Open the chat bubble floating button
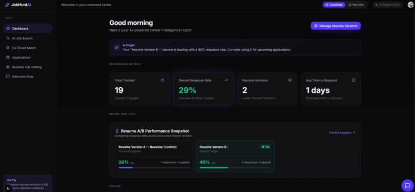Screen dimensions: 415x192 click(408, 185)
